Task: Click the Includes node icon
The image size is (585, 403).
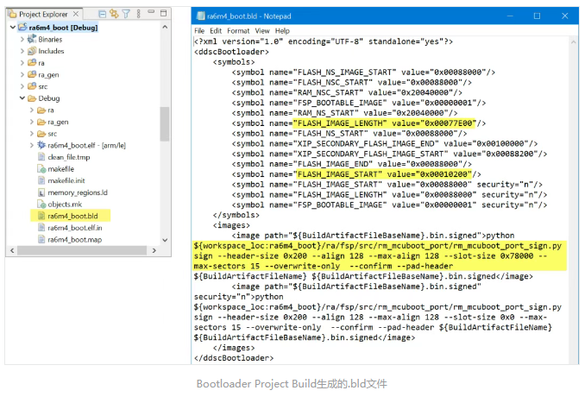Action: (32, 51)
